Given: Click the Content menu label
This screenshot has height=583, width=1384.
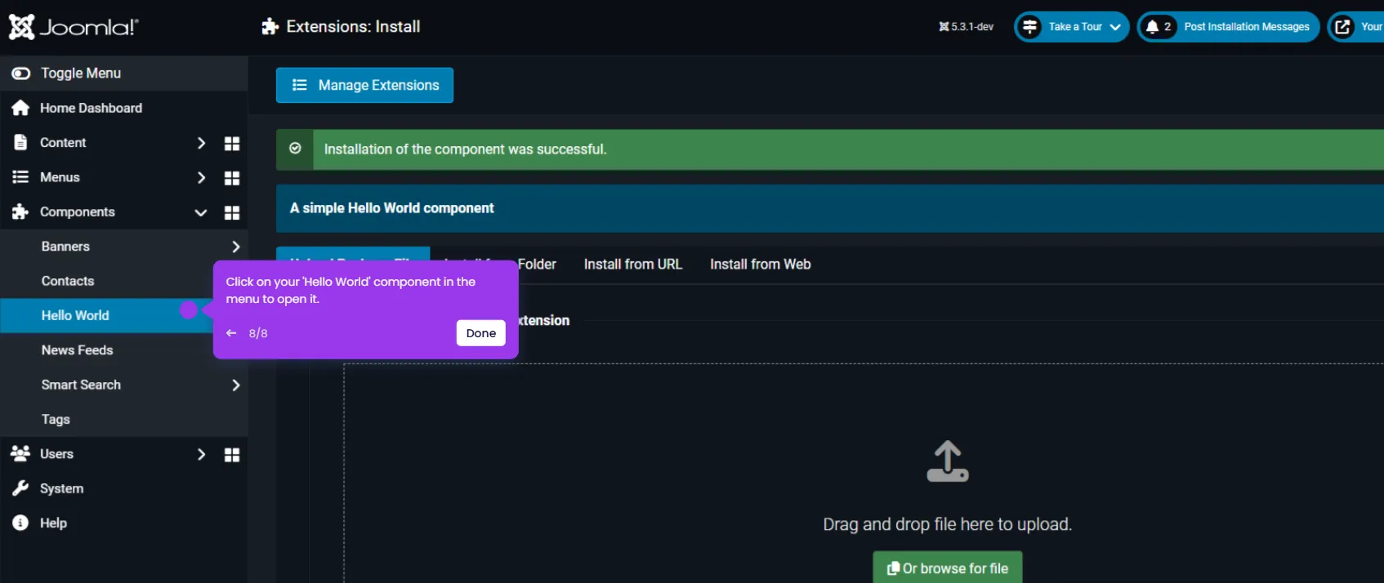Looking at the screenshot, I should pos(63,143).
